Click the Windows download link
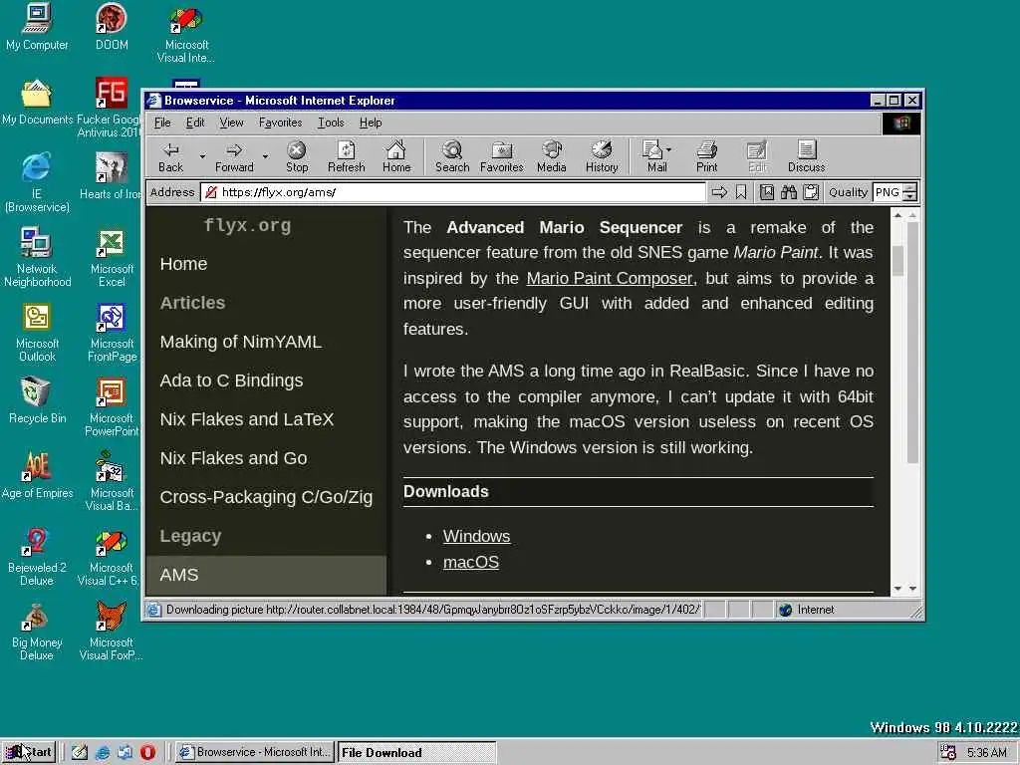The height and width of the screenshot is (765, 1020). 476,536
